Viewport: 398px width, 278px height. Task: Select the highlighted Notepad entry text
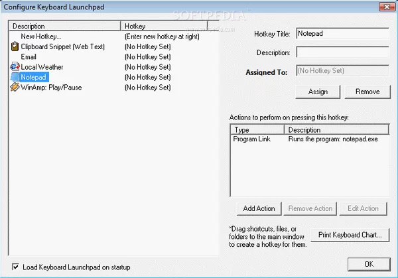point(34,77)
